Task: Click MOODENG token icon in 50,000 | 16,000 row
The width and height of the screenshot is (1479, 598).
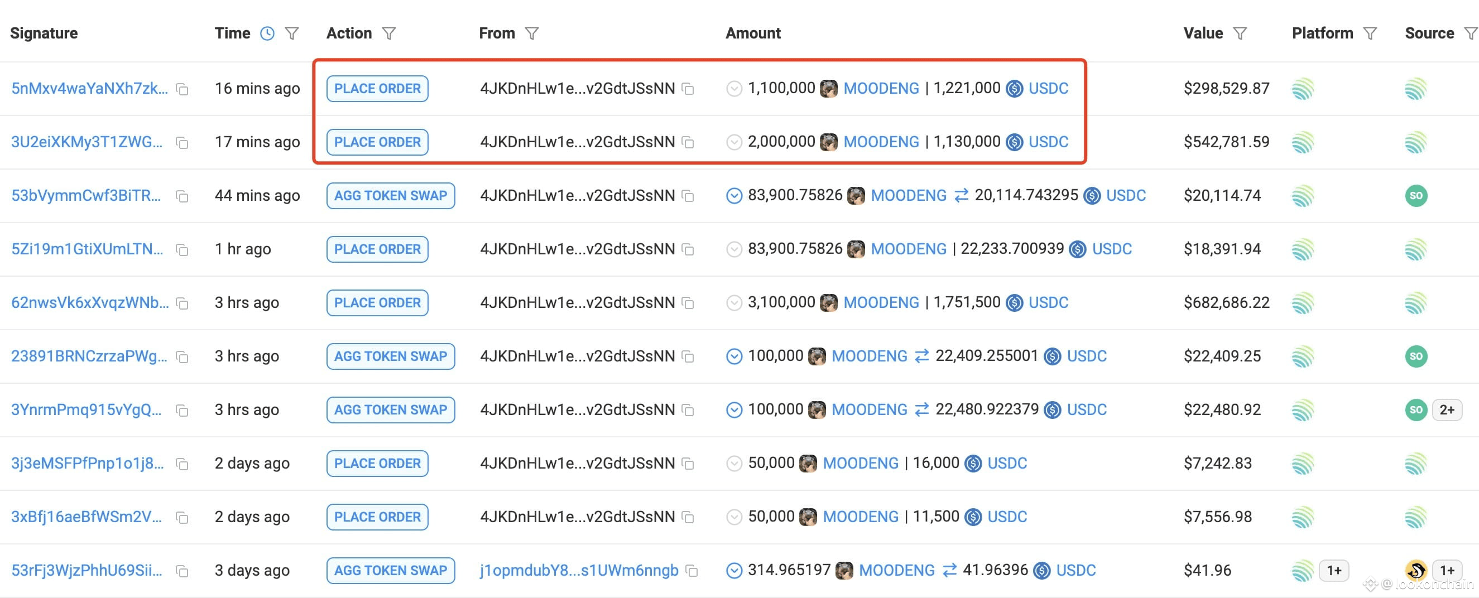Action: (808, 464)
